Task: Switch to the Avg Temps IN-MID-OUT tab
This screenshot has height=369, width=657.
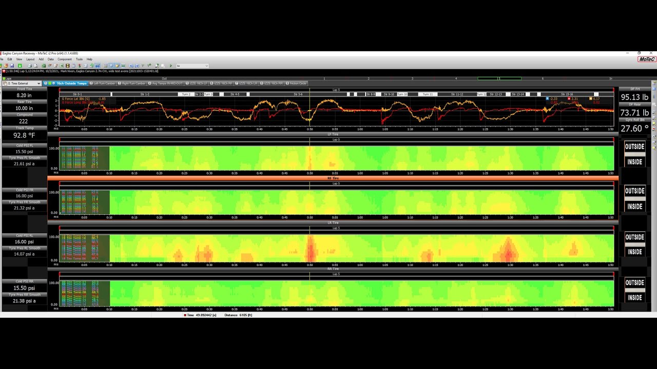Action: click(x=165, y=83)
